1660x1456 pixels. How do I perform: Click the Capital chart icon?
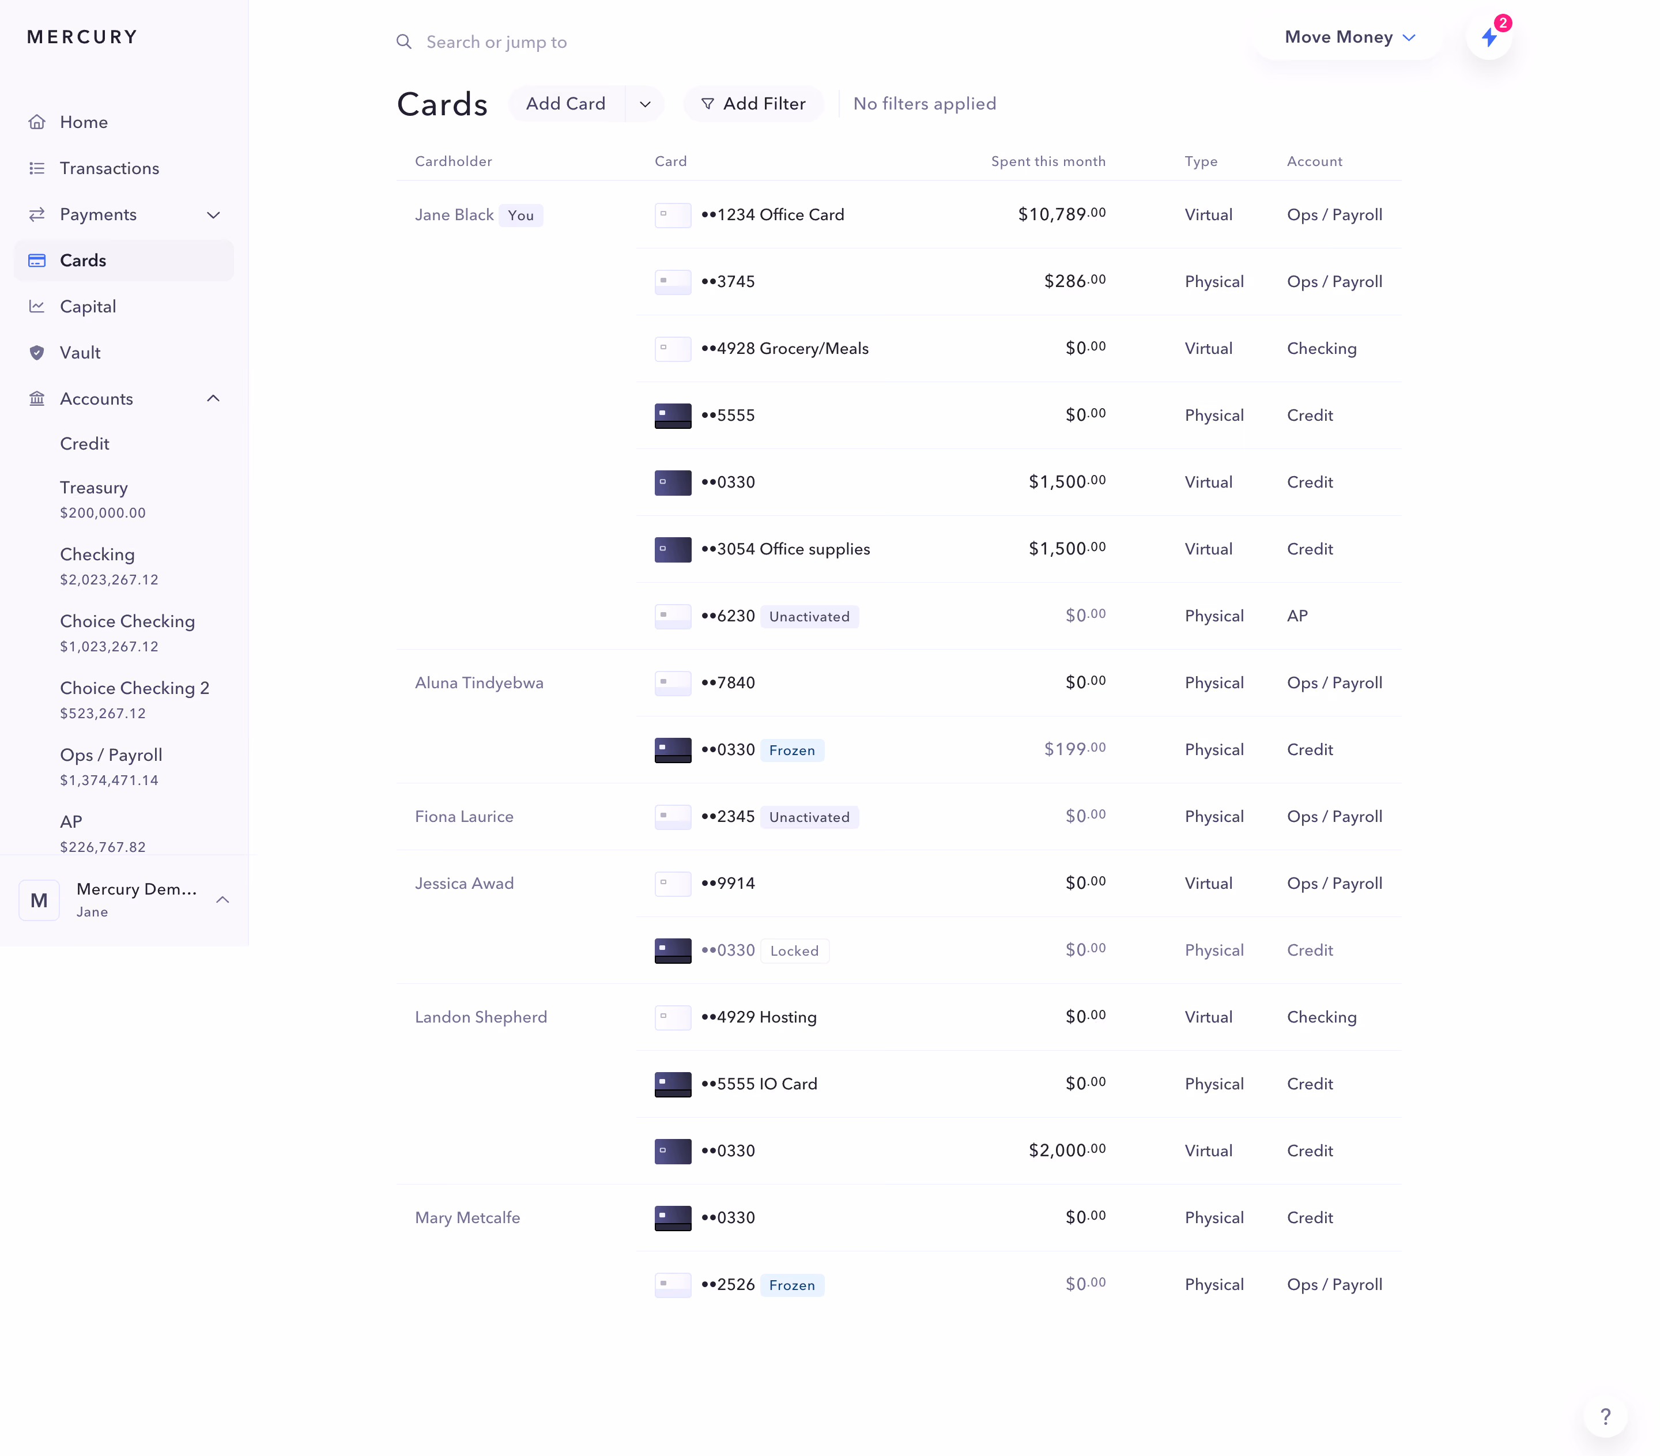36,306
